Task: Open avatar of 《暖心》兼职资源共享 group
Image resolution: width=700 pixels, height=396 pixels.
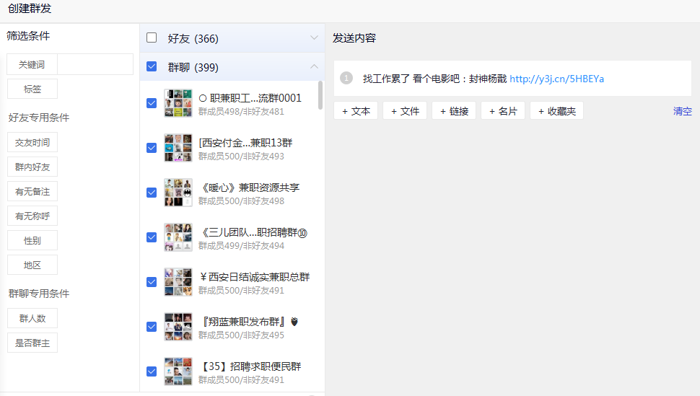Action: coord(178,193)
